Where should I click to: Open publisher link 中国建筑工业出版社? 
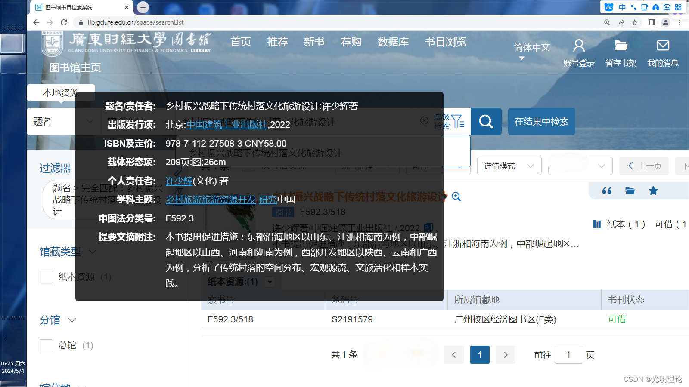227,125
